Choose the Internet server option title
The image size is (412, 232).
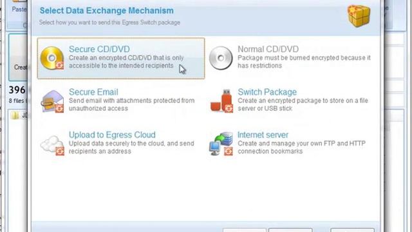[263, 135]
